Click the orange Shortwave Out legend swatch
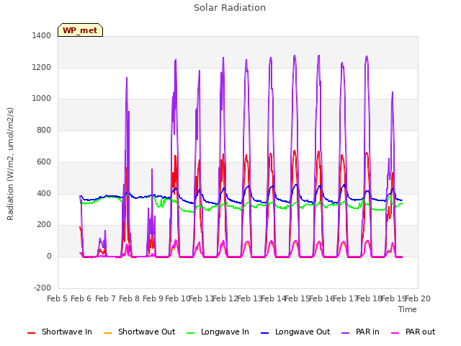 click(107, 333)
